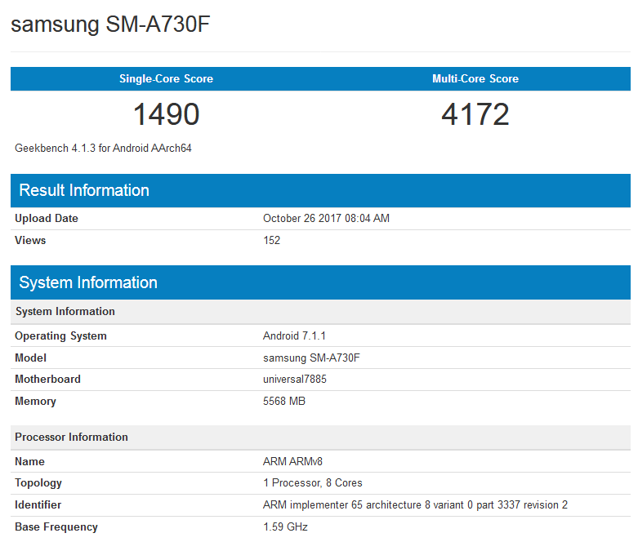This screenshot has width=638, height=542.
Task: Select the Identifier label
Action: tap(38, 505)
